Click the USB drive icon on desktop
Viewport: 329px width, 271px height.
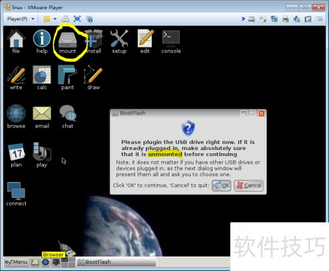point(66,248)
